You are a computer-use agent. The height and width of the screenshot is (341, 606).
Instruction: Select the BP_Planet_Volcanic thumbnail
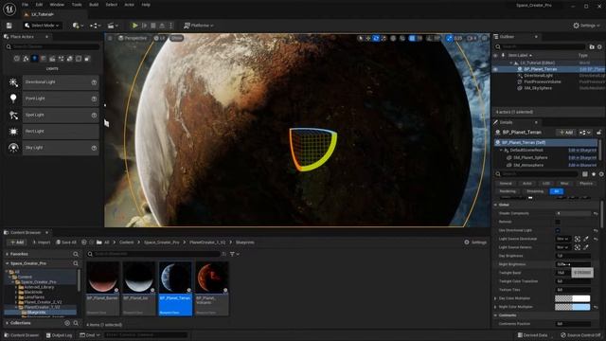coord(212,289)
